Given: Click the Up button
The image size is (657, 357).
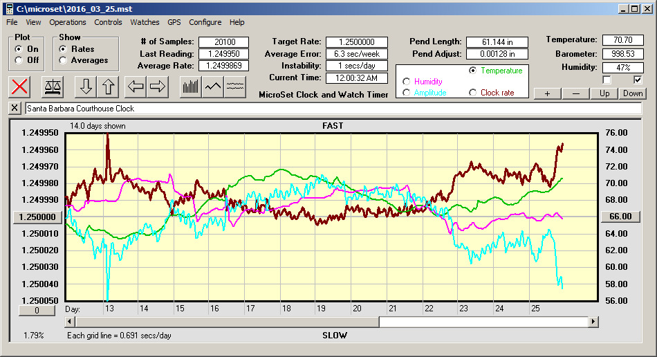Looking at the screenshot, I should tap(604, 93).
